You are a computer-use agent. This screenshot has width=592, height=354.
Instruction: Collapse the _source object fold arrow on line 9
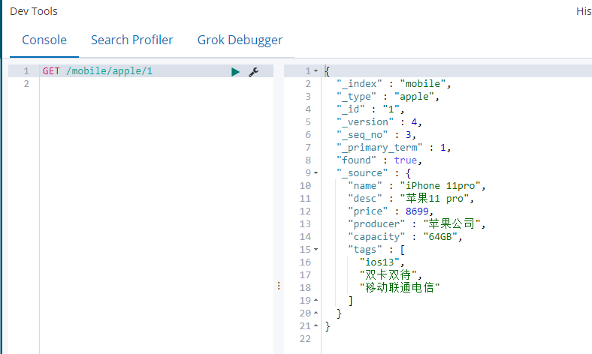(316, 173)
